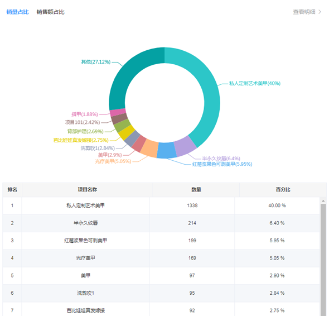Click the scrollbar up arrow
This screenshot has width=329, height=316.
tap(323, 201)
